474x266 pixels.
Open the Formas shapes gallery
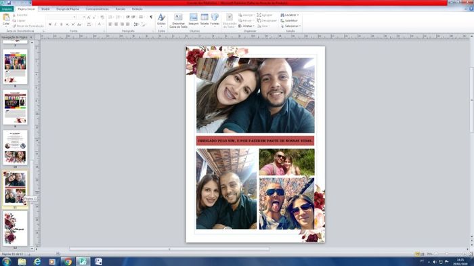coord(215,20)
